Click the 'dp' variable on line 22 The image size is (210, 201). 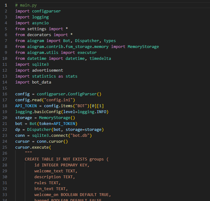[18, 130]
